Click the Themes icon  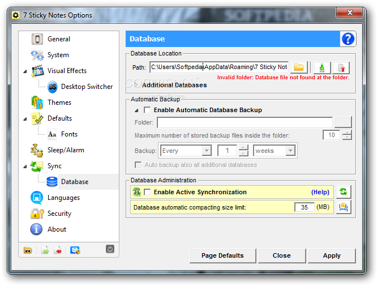[x=37, y=103]
